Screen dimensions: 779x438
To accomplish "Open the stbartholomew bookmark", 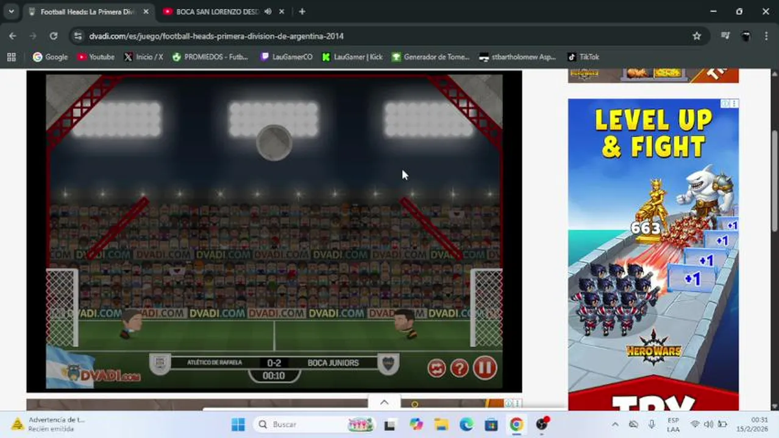I will (x=518, y=57).
